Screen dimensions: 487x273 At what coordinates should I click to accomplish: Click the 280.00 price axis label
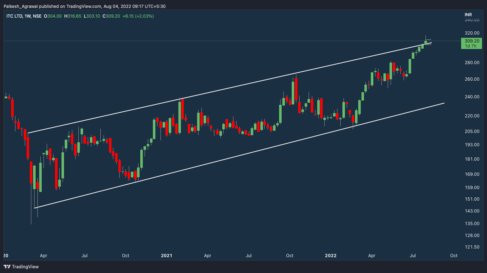pos(472,63)
